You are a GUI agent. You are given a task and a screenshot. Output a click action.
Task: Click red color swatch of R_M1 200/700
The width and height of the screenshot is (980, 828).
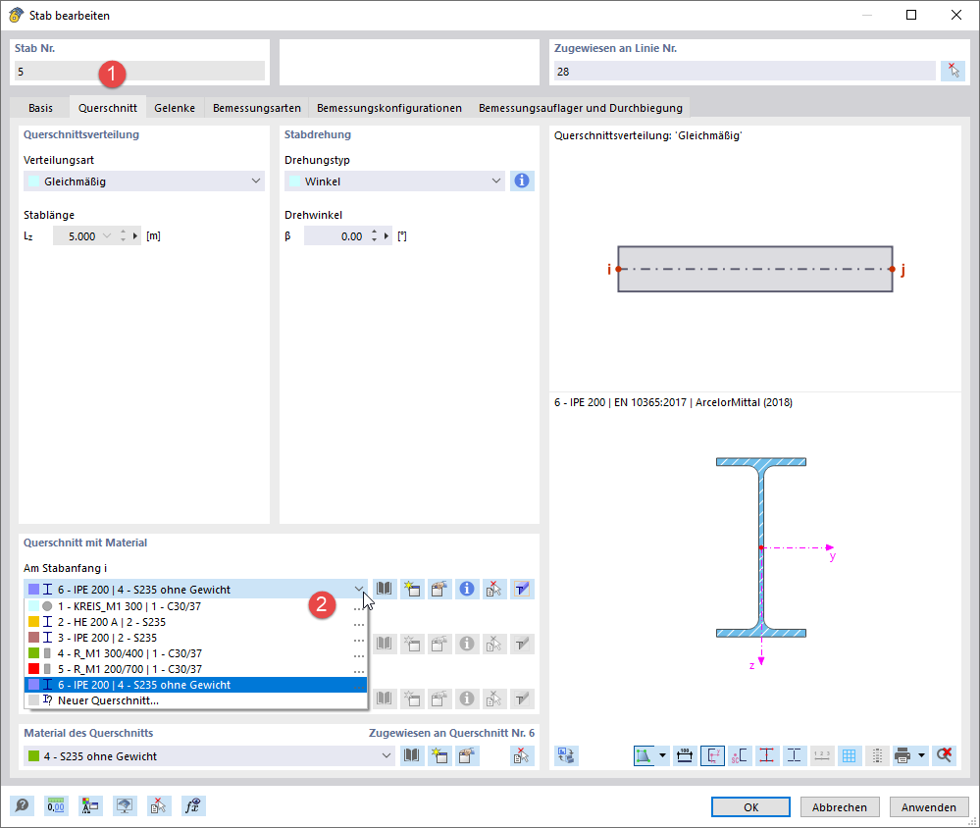click(x=33, y=669)
